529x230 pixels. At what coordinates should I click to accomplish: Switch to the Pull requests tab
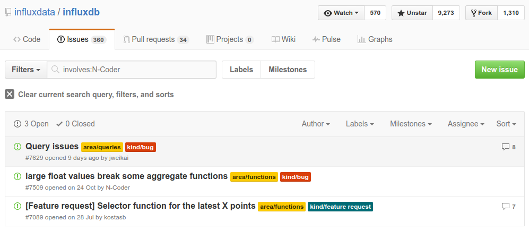coord(156,39)
